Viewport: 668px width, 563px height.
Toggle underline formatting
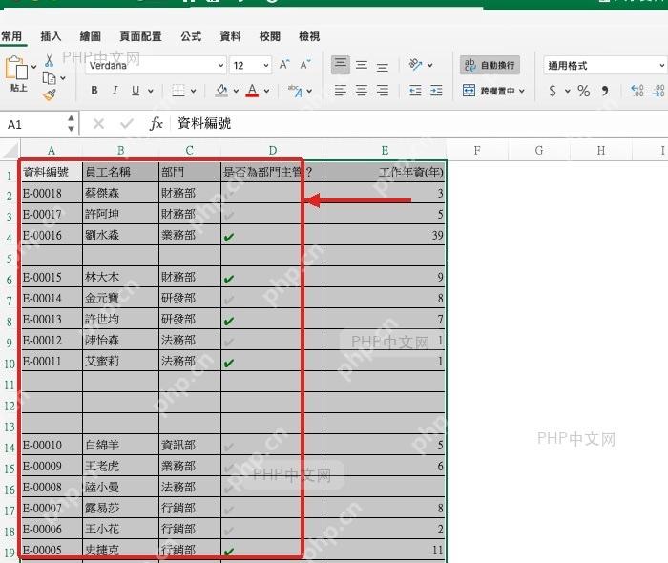click(x=136, y=91)
